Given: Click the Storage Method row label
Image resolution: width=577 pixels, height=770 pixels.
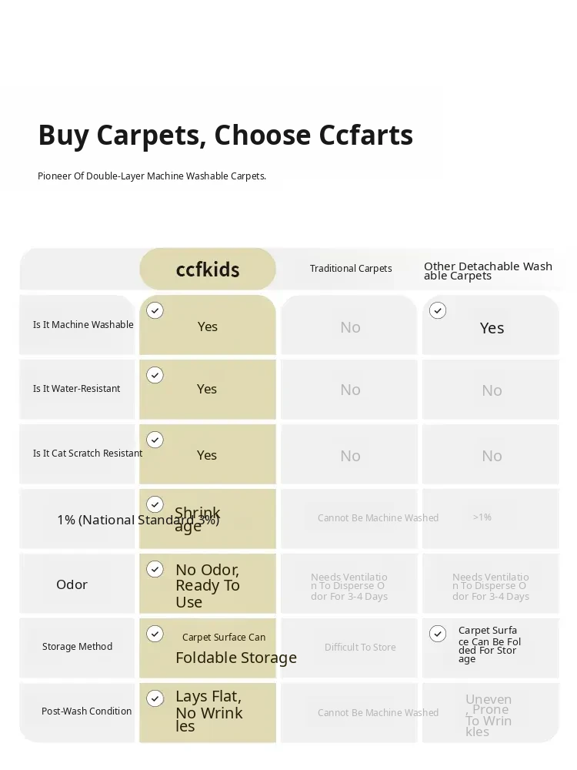Looking at the screenshot, I should [x=77, y=647].
